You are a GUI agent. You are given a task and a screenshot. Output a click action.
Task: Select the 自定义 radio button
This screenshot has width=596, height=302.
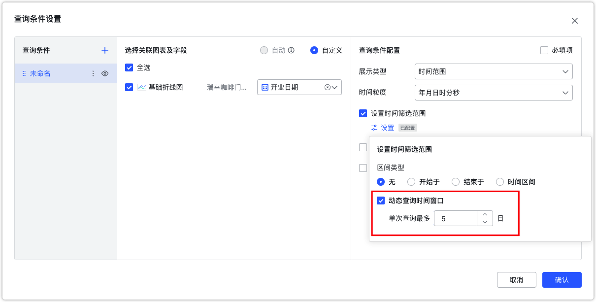coord(314,50)
